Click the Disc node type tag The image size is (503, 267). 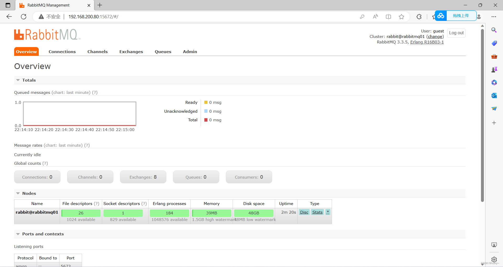(x=304, y=212)
